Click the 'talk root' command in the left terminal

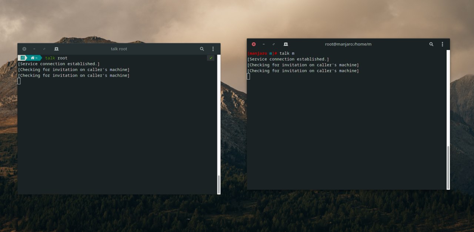56,58
